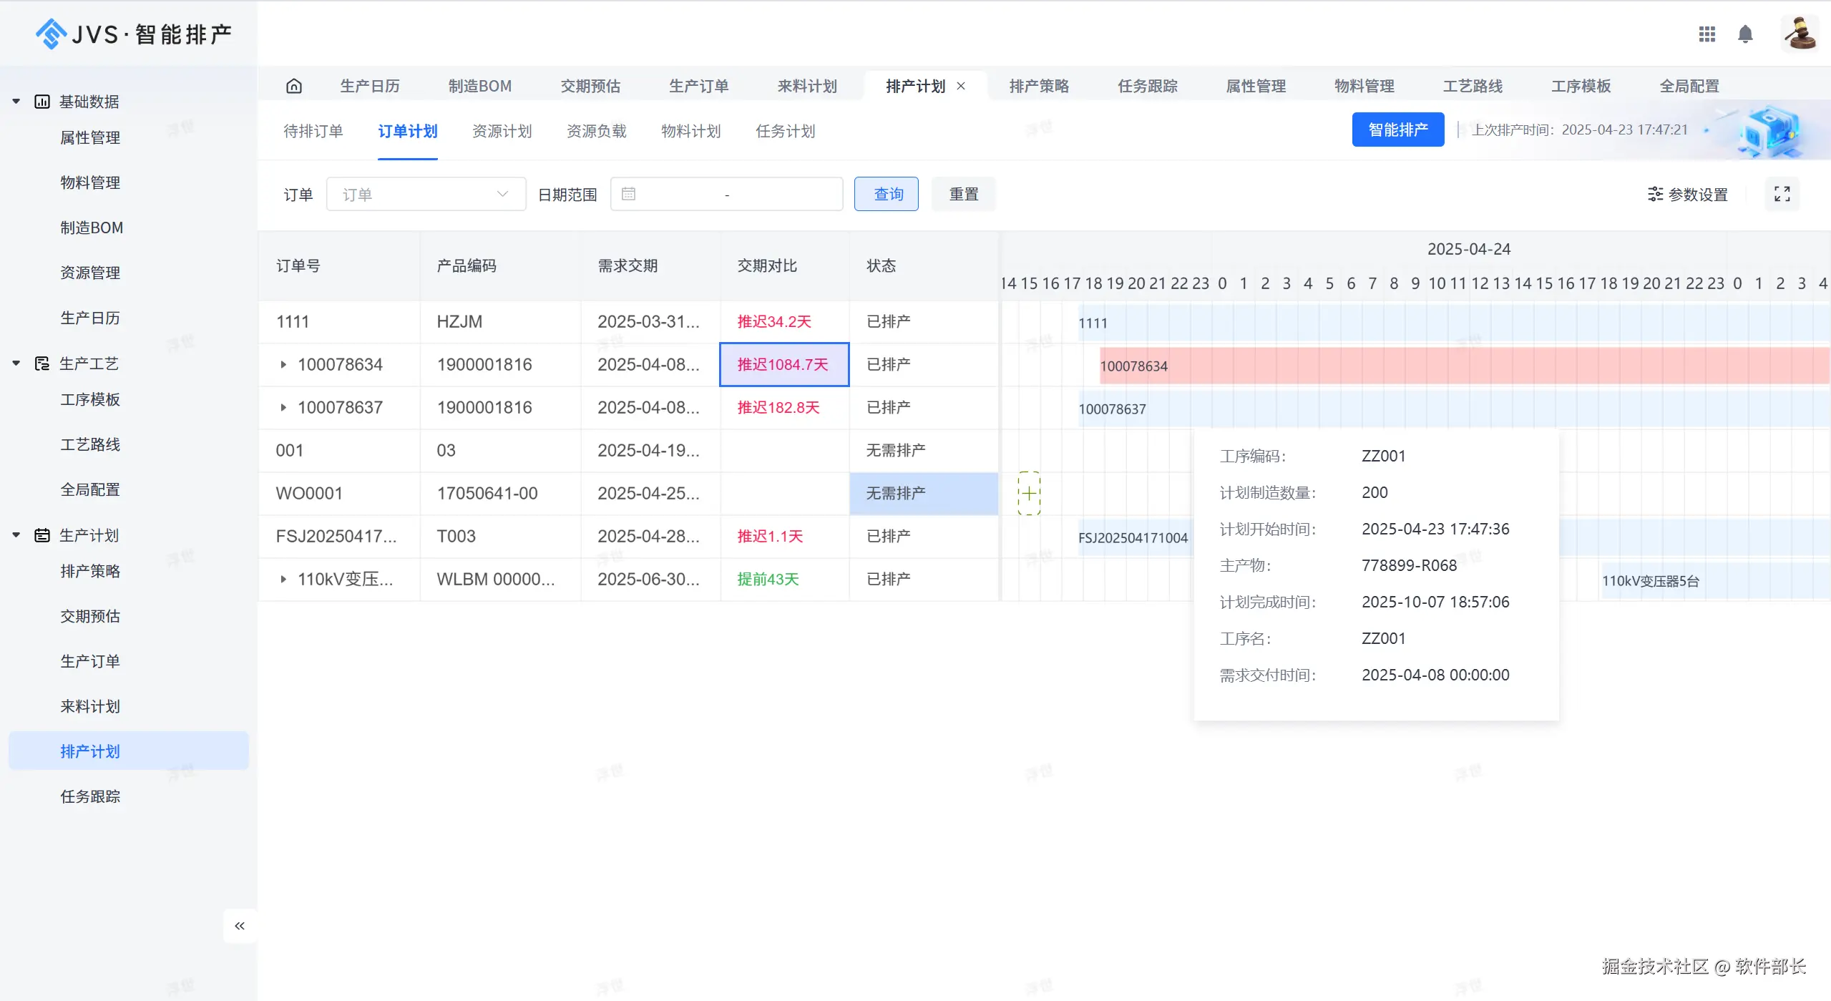Image resolution: width=1831 pixels, height=1001 pixels.
Task: Open 参数设置 parameter settings
Action: (x=1688, y=194)
